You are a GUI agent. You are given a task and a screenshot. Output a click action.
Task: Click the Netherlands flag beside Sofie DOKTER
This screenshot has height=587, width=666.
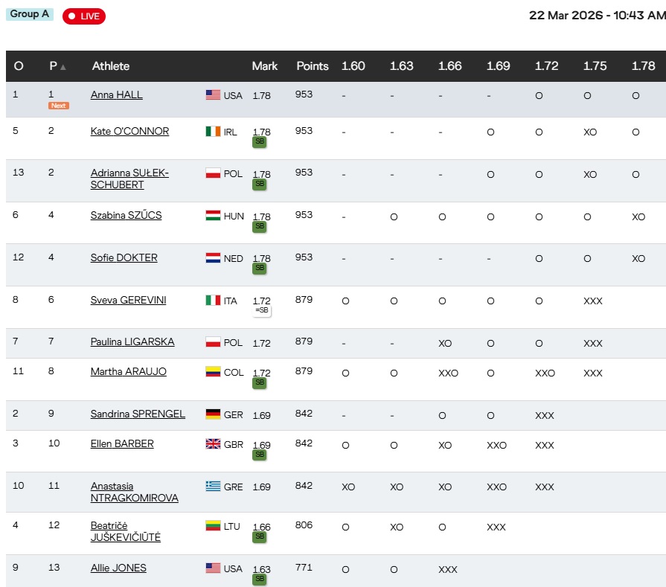coord(213,258)
